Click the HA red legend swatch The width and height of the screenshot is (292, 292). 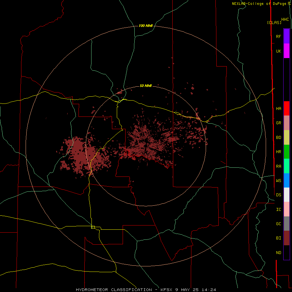(x=286, y=108)
